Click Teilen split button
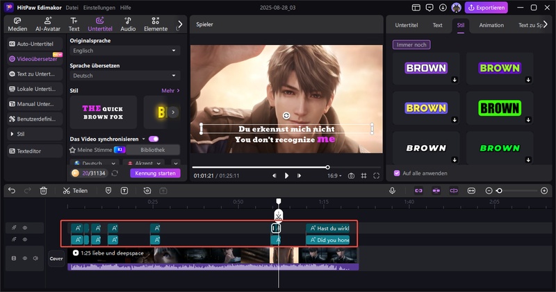 [75, 191]
